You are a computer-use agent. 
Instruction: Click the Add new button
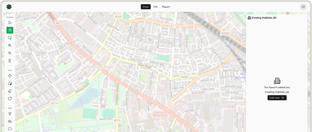pyautogui.click(x=277, y=98)
